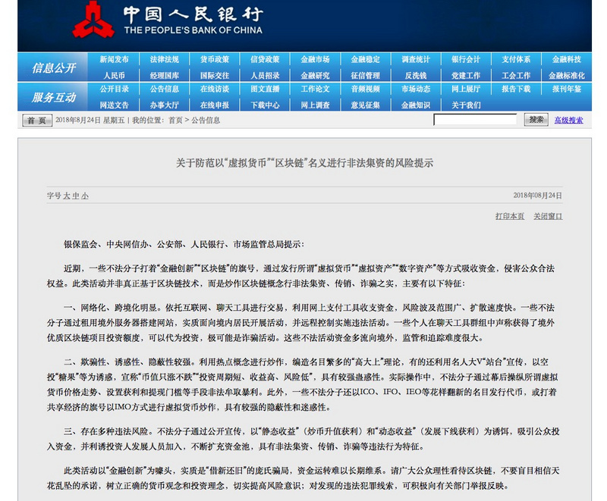Set font size to 小
The image size is (607, 501).
[85, 196]
